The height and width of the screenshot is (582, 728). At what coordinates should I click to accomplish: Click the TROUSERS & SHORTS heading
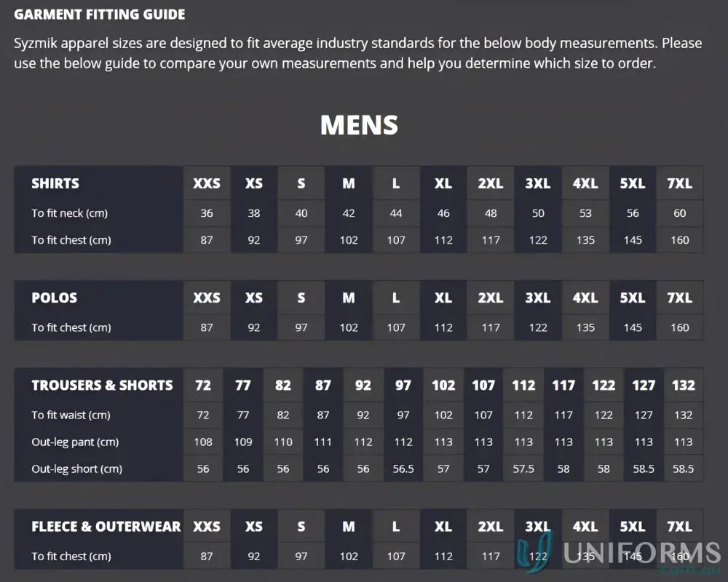coord(102,385)
